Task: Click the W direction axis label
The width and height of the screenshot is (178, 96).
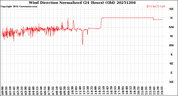Action: [171, 36]
